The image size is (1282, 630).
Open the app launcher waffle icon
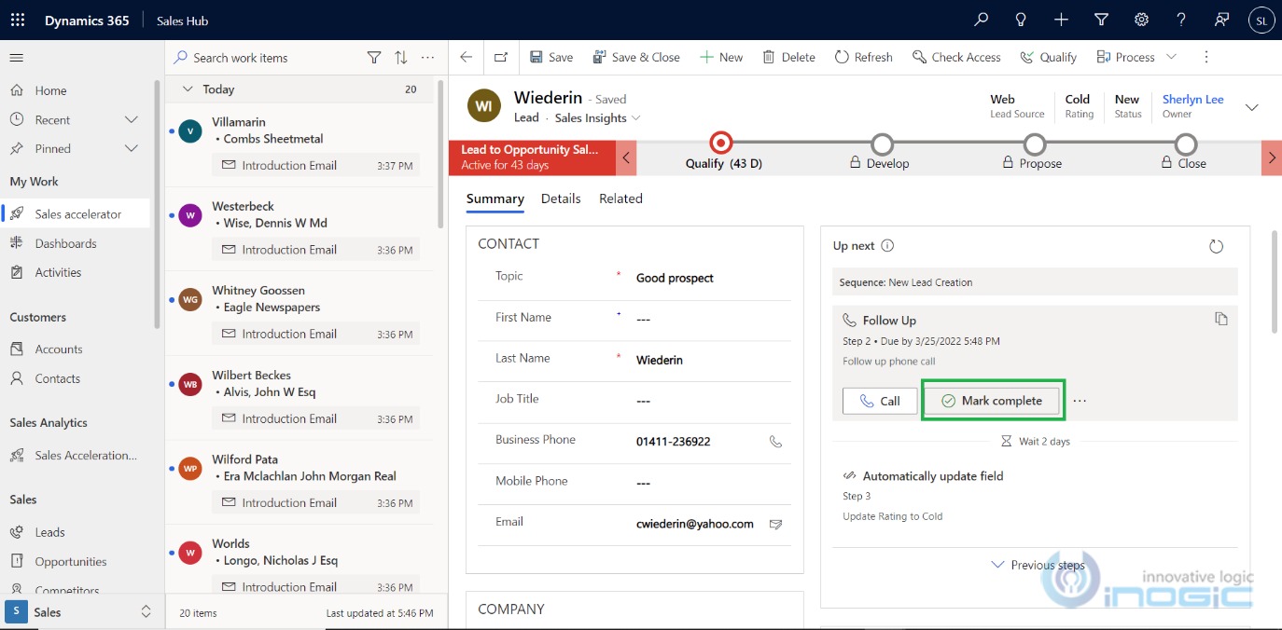point(19,21)
